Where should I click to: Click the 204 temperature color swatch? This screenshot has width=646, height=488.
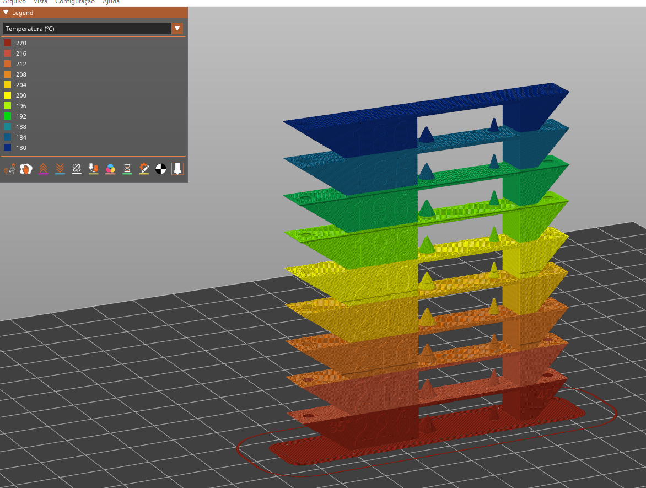(7, 85)
